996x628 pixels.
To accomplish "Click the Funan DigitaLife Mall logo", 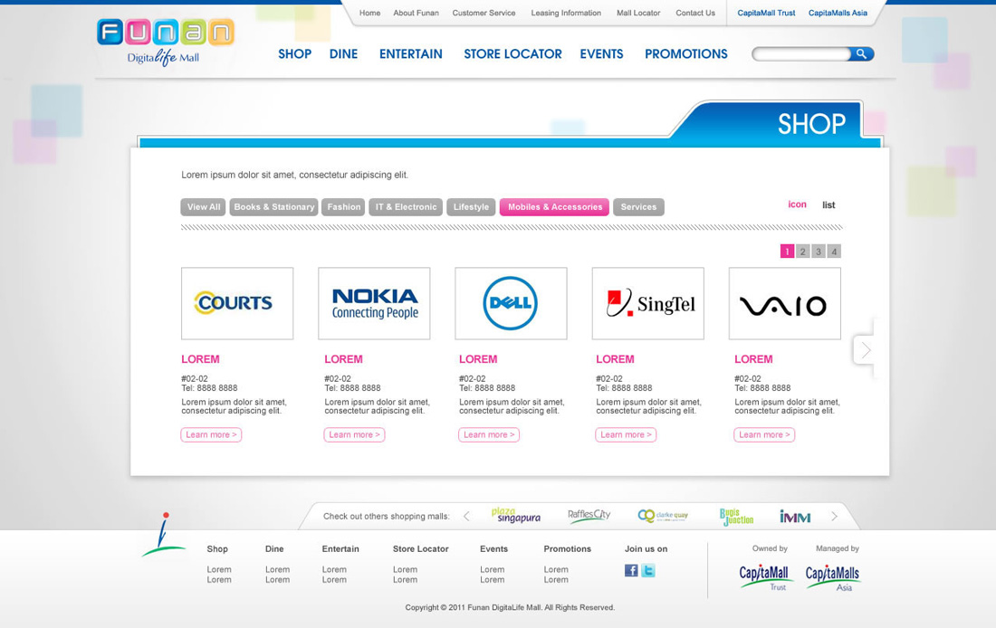I will pos(165,42).
